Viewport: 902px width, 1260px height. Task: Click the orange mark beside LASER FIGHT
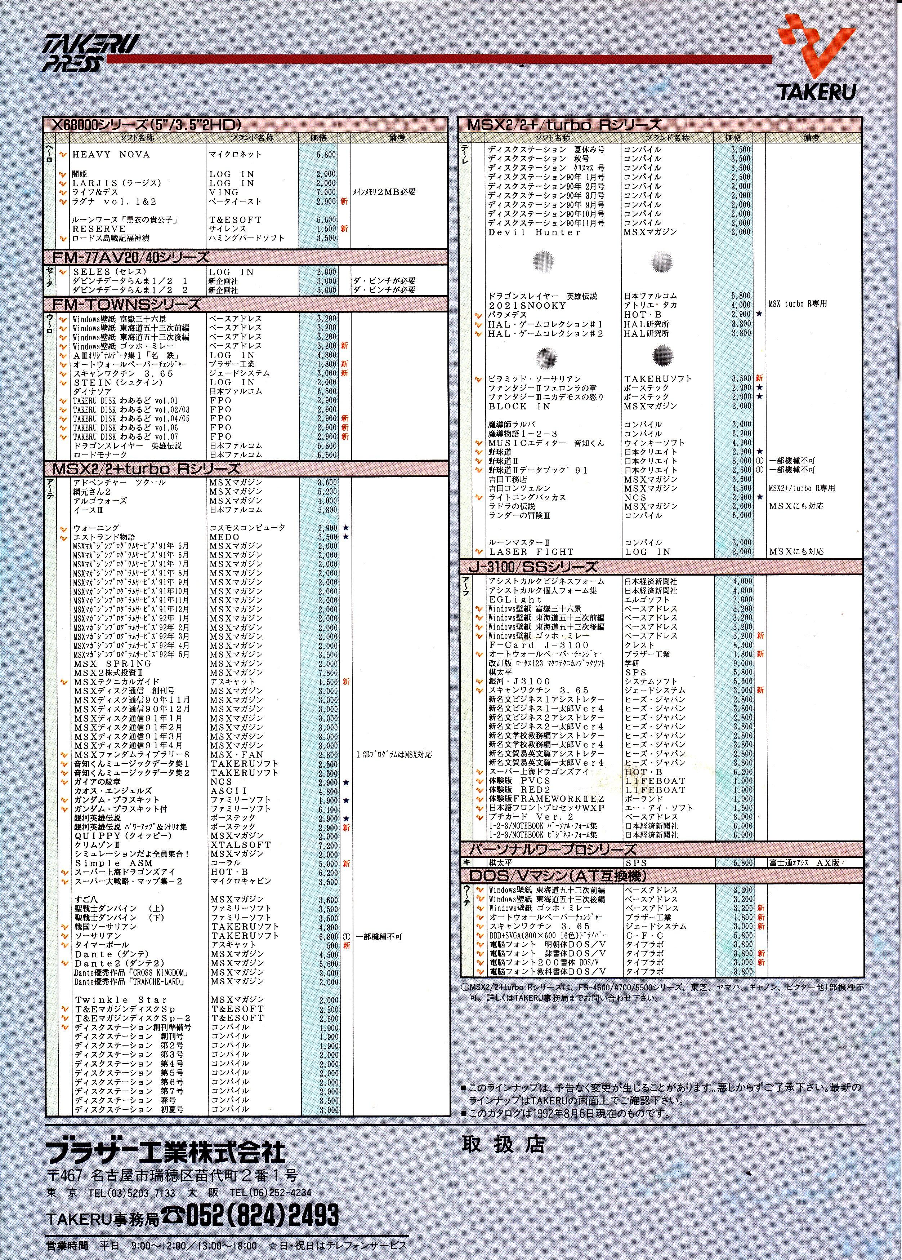(479, 552)
